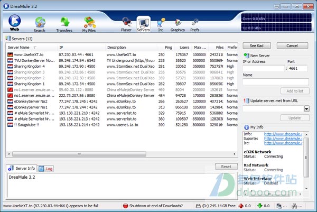
Task: Click the flag icon of www.UseNeXT.to
Action: coord(10,54)
